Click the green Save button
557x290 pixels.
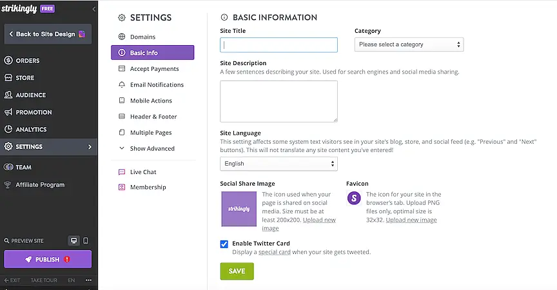(x=237, y=271)
